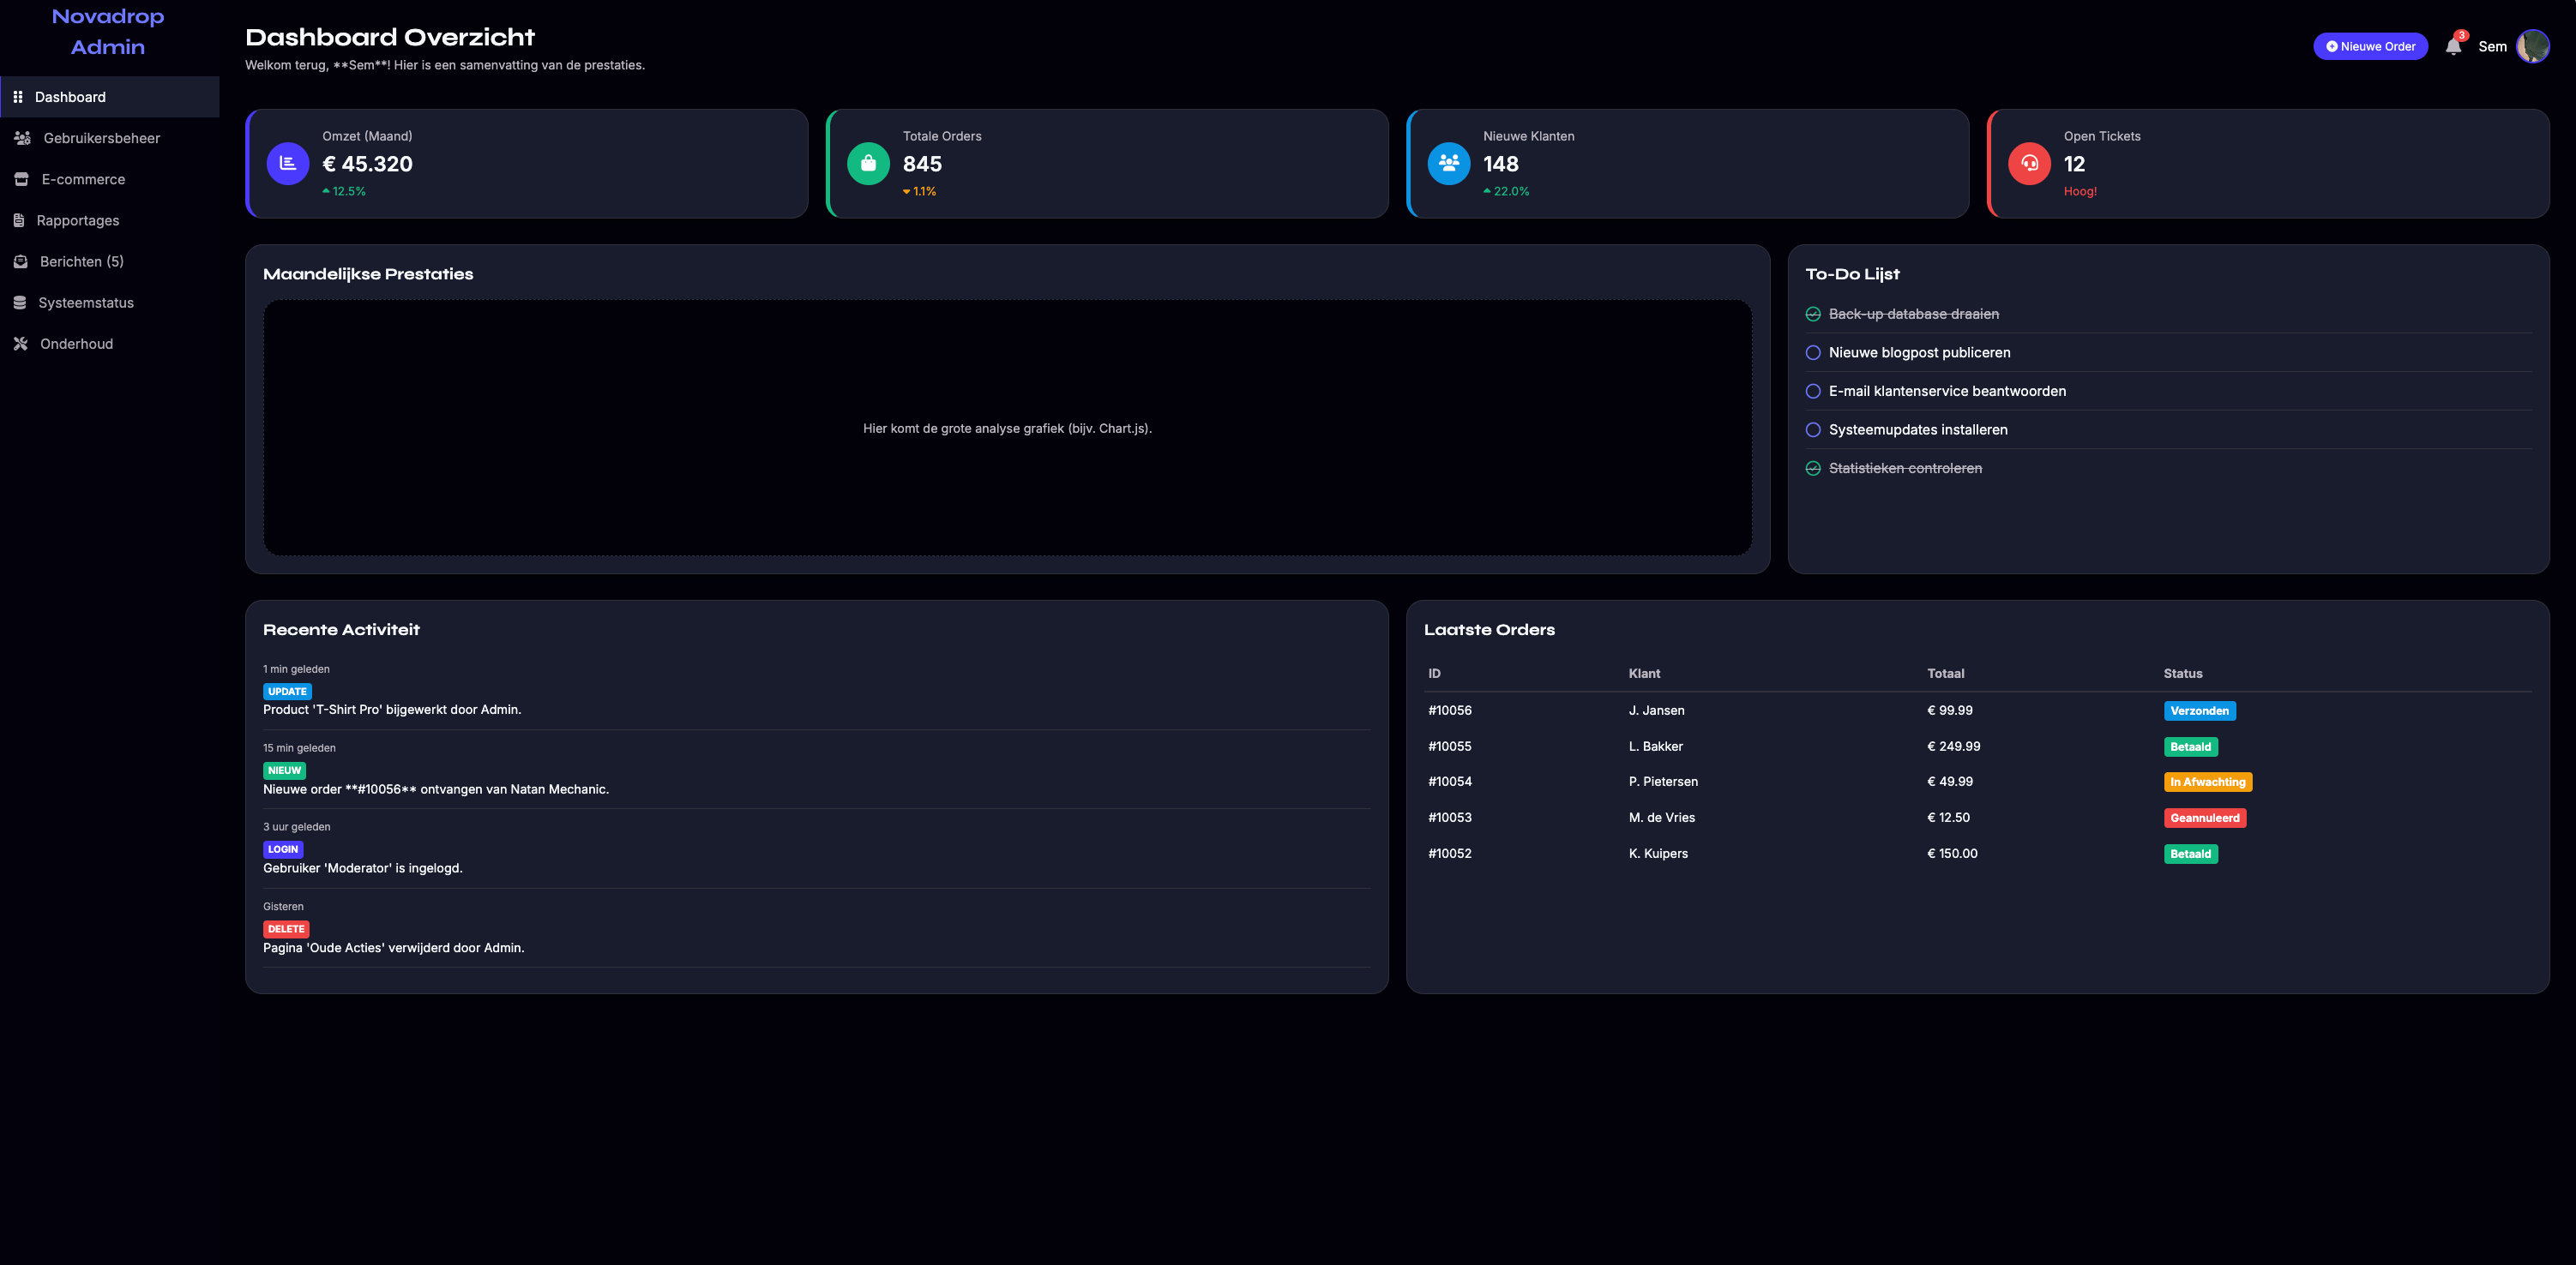Click the Novadrop Admin logo text
This screenshot has height=1265, width=2576.
108,32
